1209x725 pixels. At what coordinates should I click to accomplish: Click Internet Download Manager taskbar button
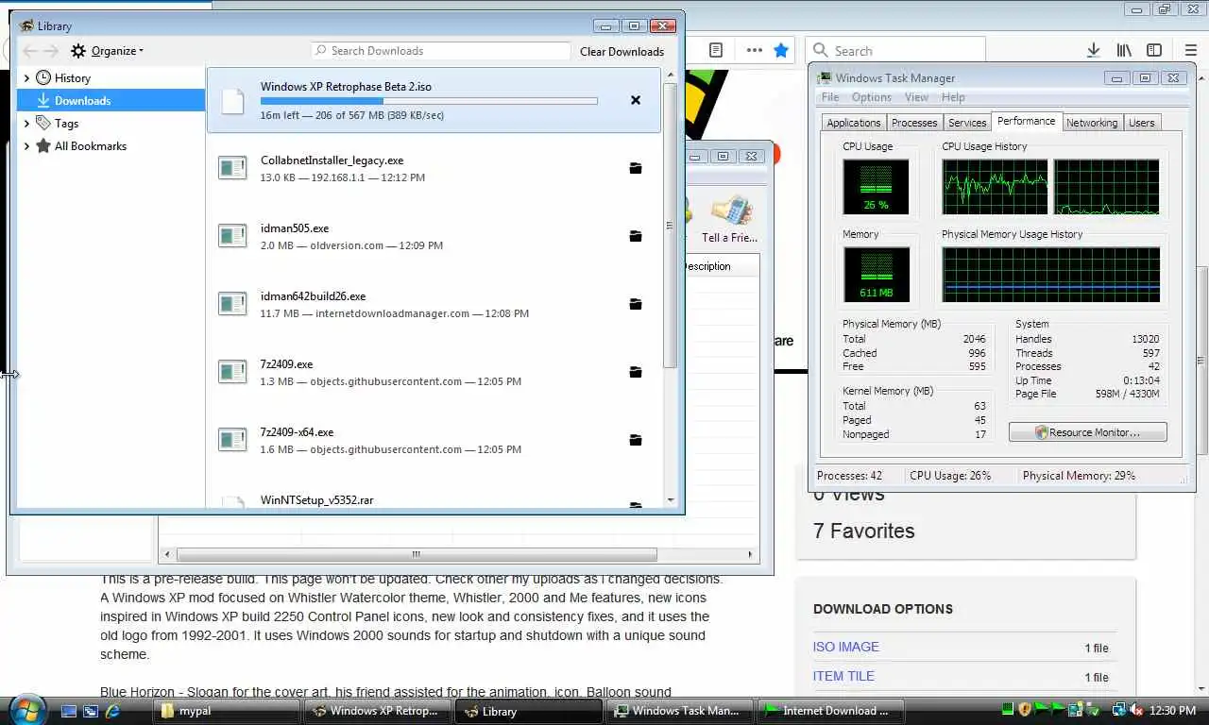829,711
